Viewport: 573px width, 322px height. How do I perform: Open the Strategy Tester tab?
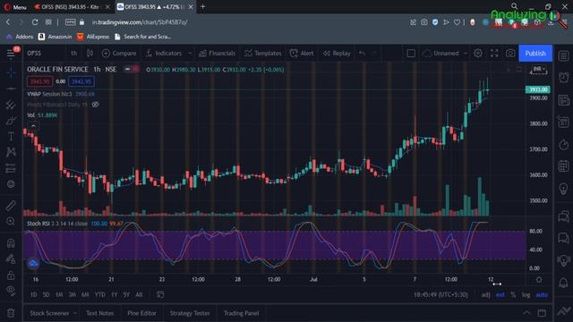point(190,313)
